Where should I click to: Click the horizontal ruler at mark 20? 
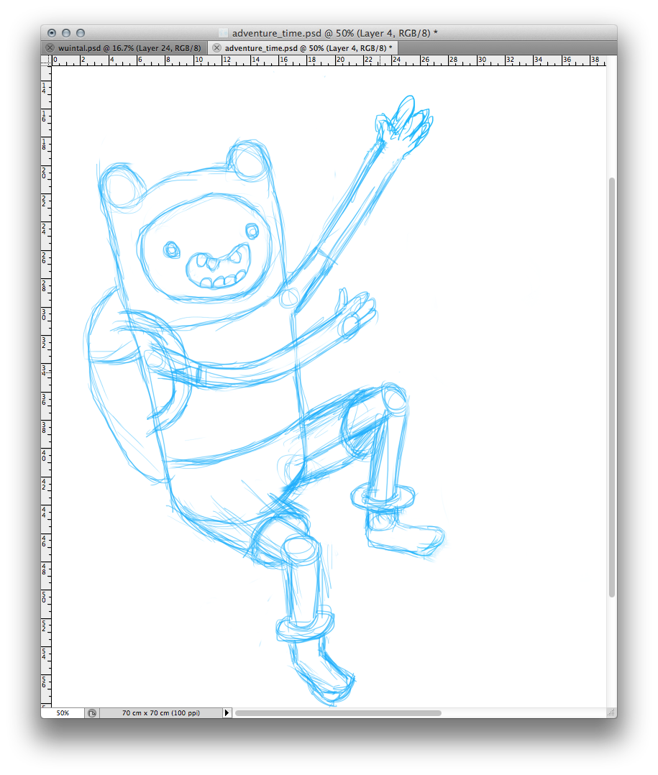(x=340, y=61)
